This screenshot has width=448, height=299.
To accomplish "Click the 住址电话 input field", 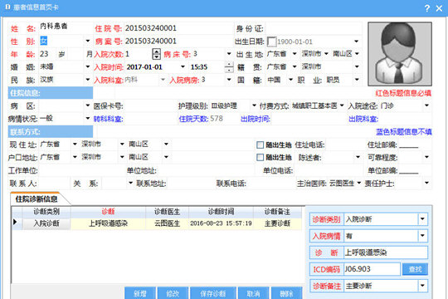I will coord(345,145).
